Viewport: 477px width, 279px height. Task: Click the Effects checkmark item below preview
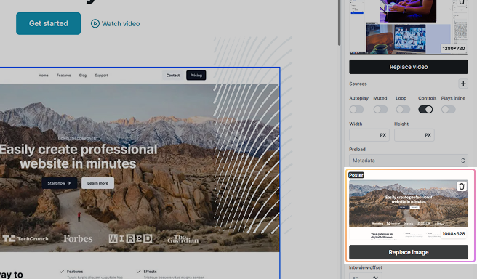coord(147,272)
